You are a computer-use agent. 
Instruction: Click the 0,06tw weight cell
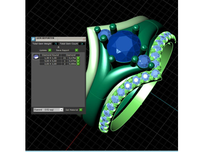(x=72, y=64)
